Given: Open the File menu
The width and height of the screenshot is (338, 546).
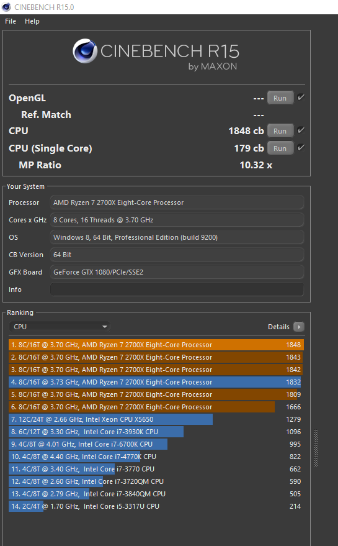Looking at the screenshot, I should tap(11, 21).
